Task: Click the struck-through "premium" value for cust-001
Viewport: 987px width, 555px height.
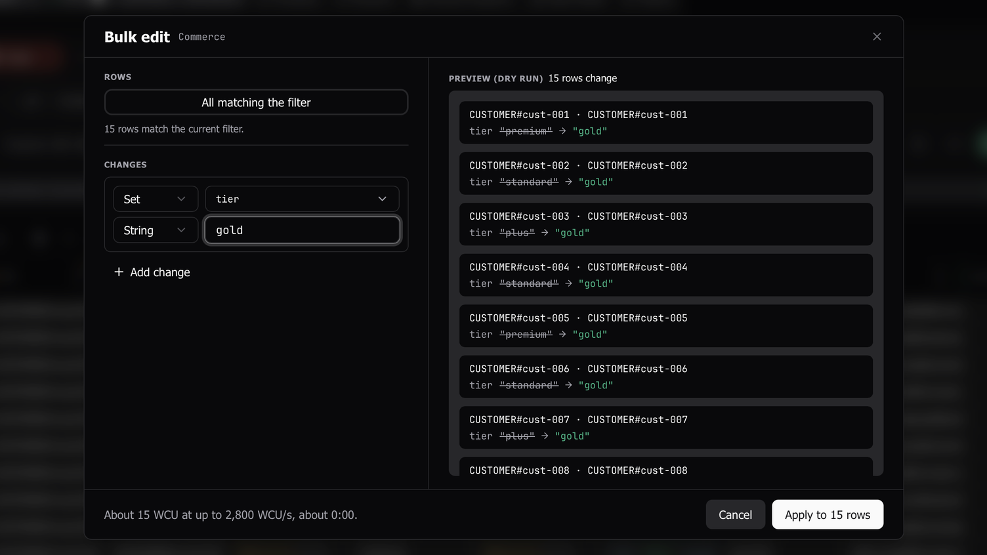Action: [526, 131]
